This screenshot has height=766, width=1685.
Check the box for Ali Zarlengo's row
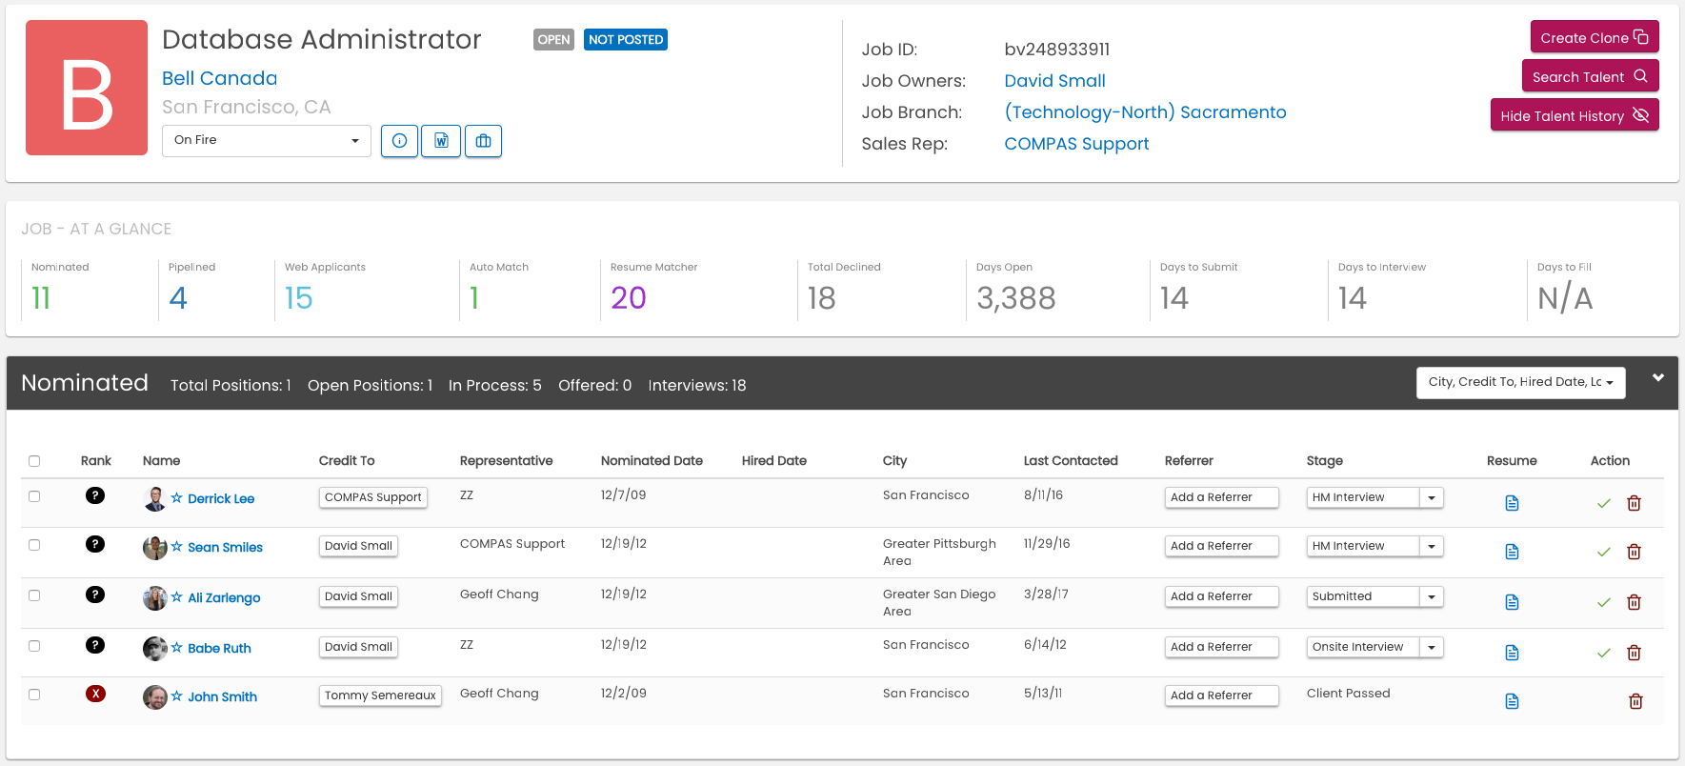(x=34, y=595)
